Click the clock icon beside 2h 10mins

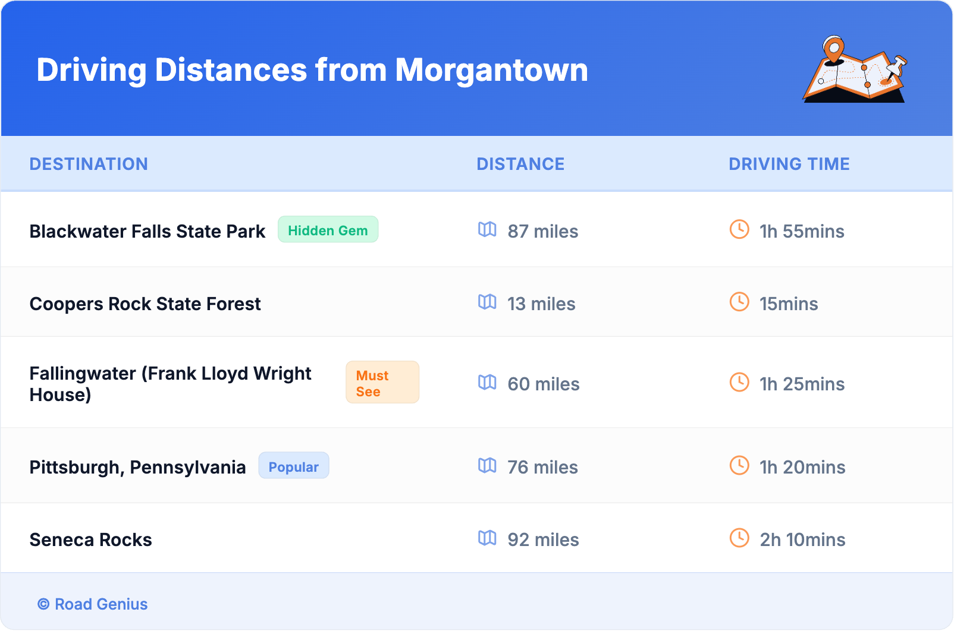[739, 538]
